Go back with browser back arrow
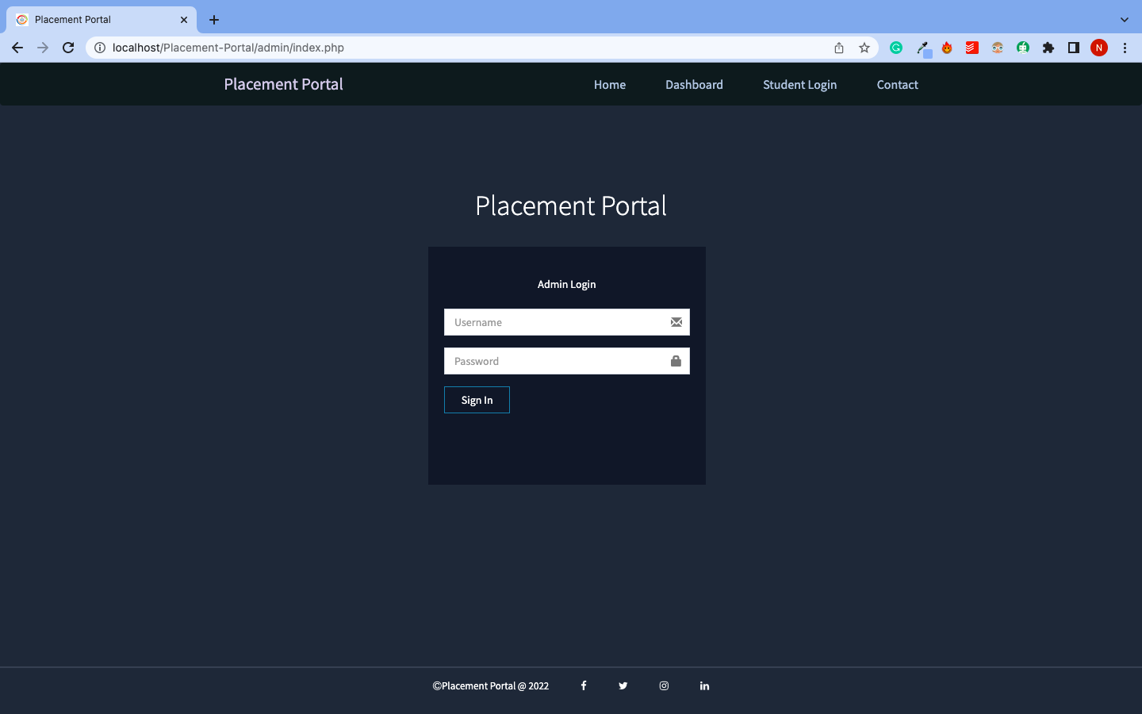The image size is (1142, 714). click(x=17, y=48)
